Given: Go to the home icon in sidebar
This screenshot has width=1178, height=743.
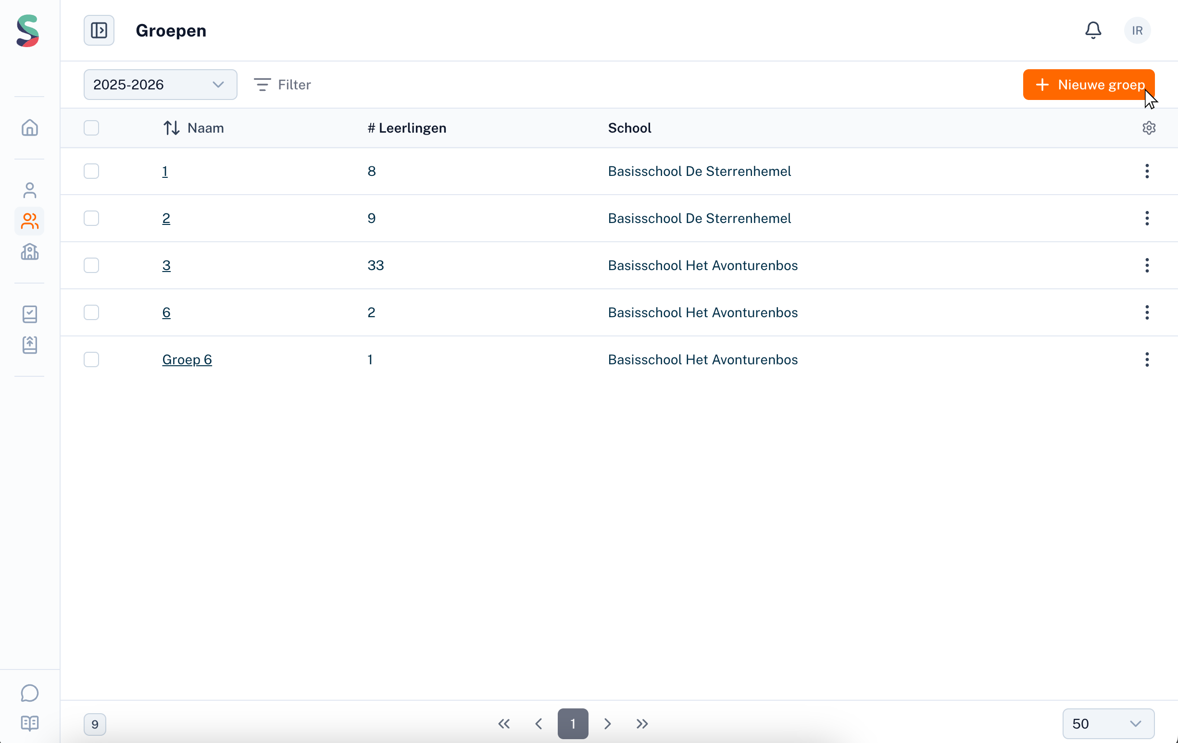Looking at the screenshot, I should (30, 128).
